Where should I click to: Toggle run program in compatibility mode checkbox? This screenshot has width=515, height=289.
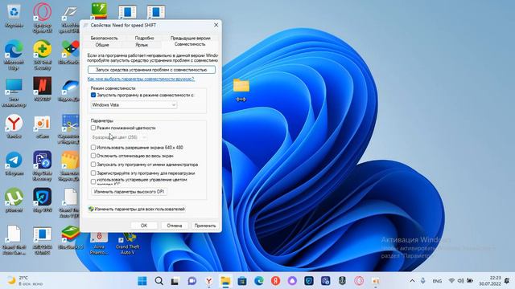click(93, 95)
